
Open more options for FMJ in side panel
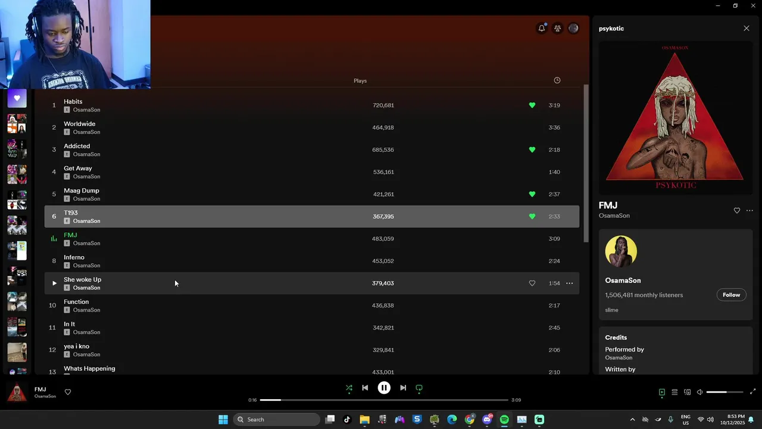[x=749, y=210]
